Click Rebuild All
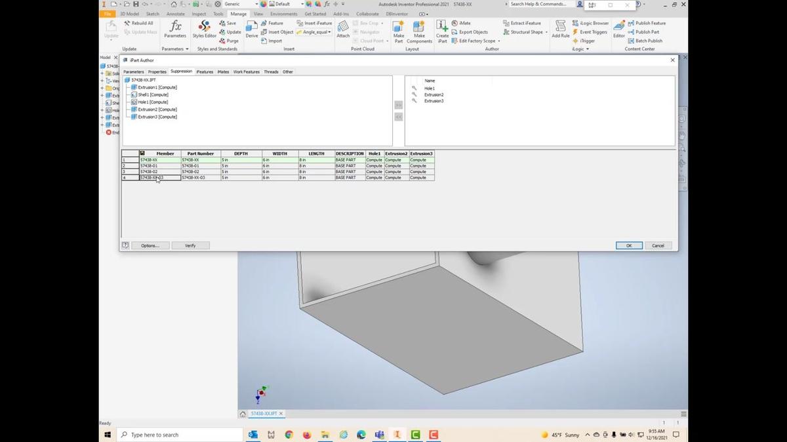 (x=138, y=23)
